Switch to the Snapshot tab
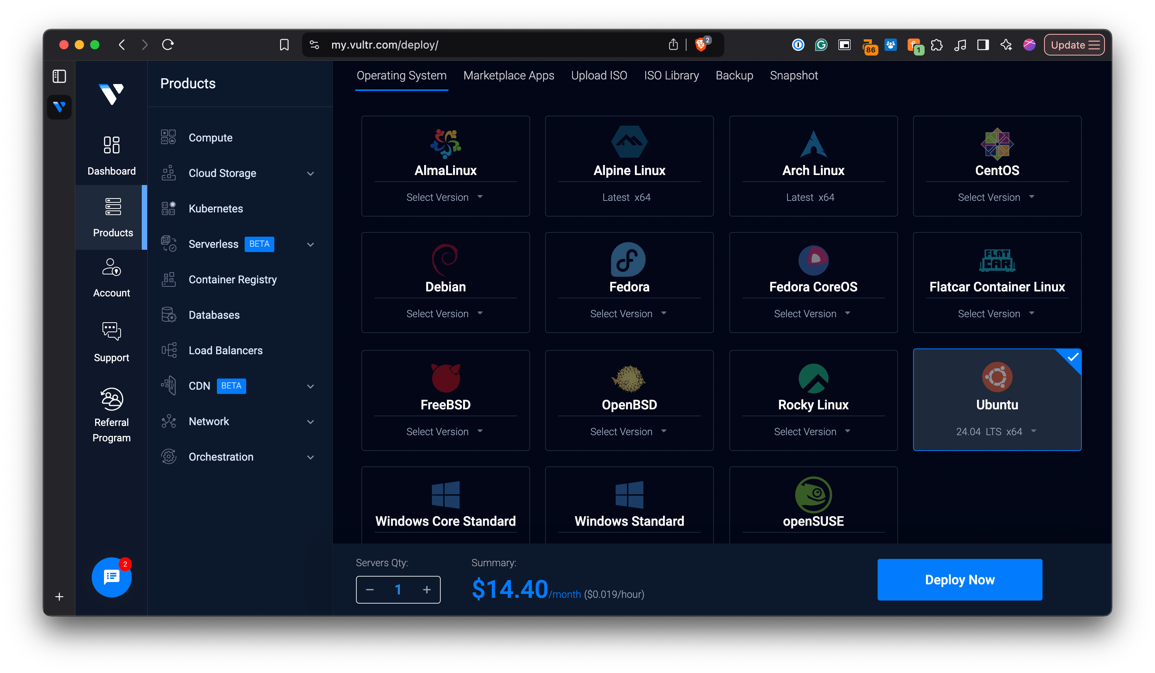This screenshot has height=673, width=1155. coord(793,75)
